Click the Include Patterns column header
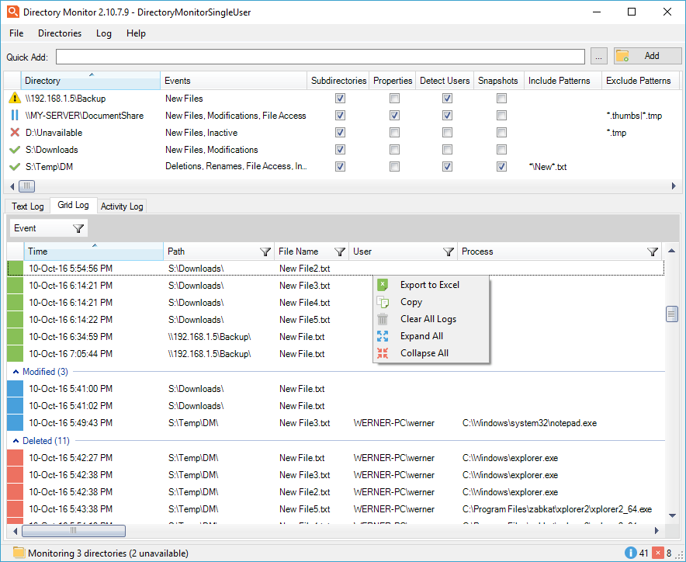The height and width of the screenshot is (562, 686). tap(563, 81)
